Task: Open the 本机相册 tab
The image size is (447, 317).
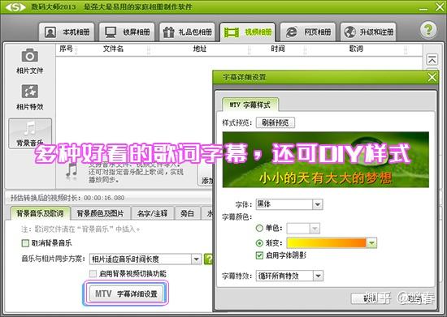Action: pyautogui.click(x=67, y=32)
